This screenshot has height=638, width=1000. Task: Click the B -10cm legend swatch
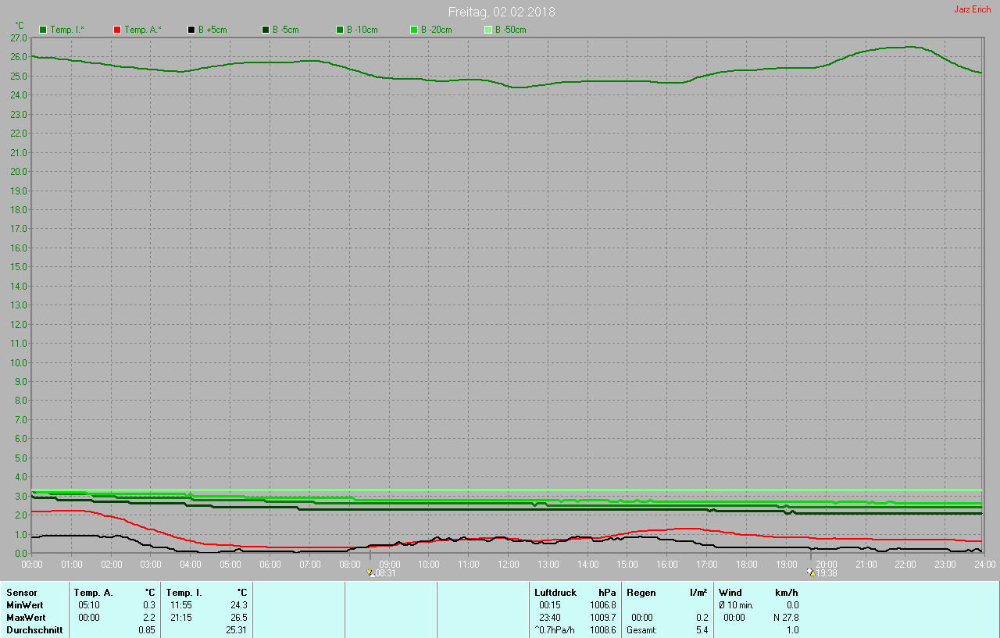[x=340, y=30]
